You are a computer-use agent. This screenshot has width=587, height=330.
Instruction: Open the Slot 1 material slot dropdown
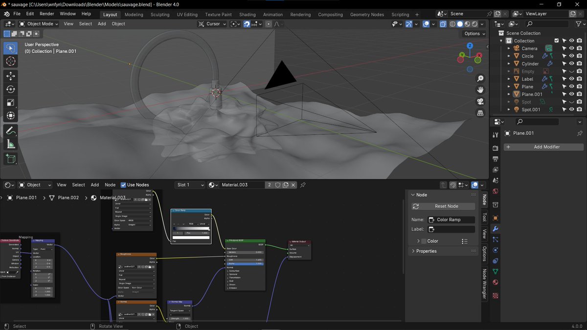(190, 185)
